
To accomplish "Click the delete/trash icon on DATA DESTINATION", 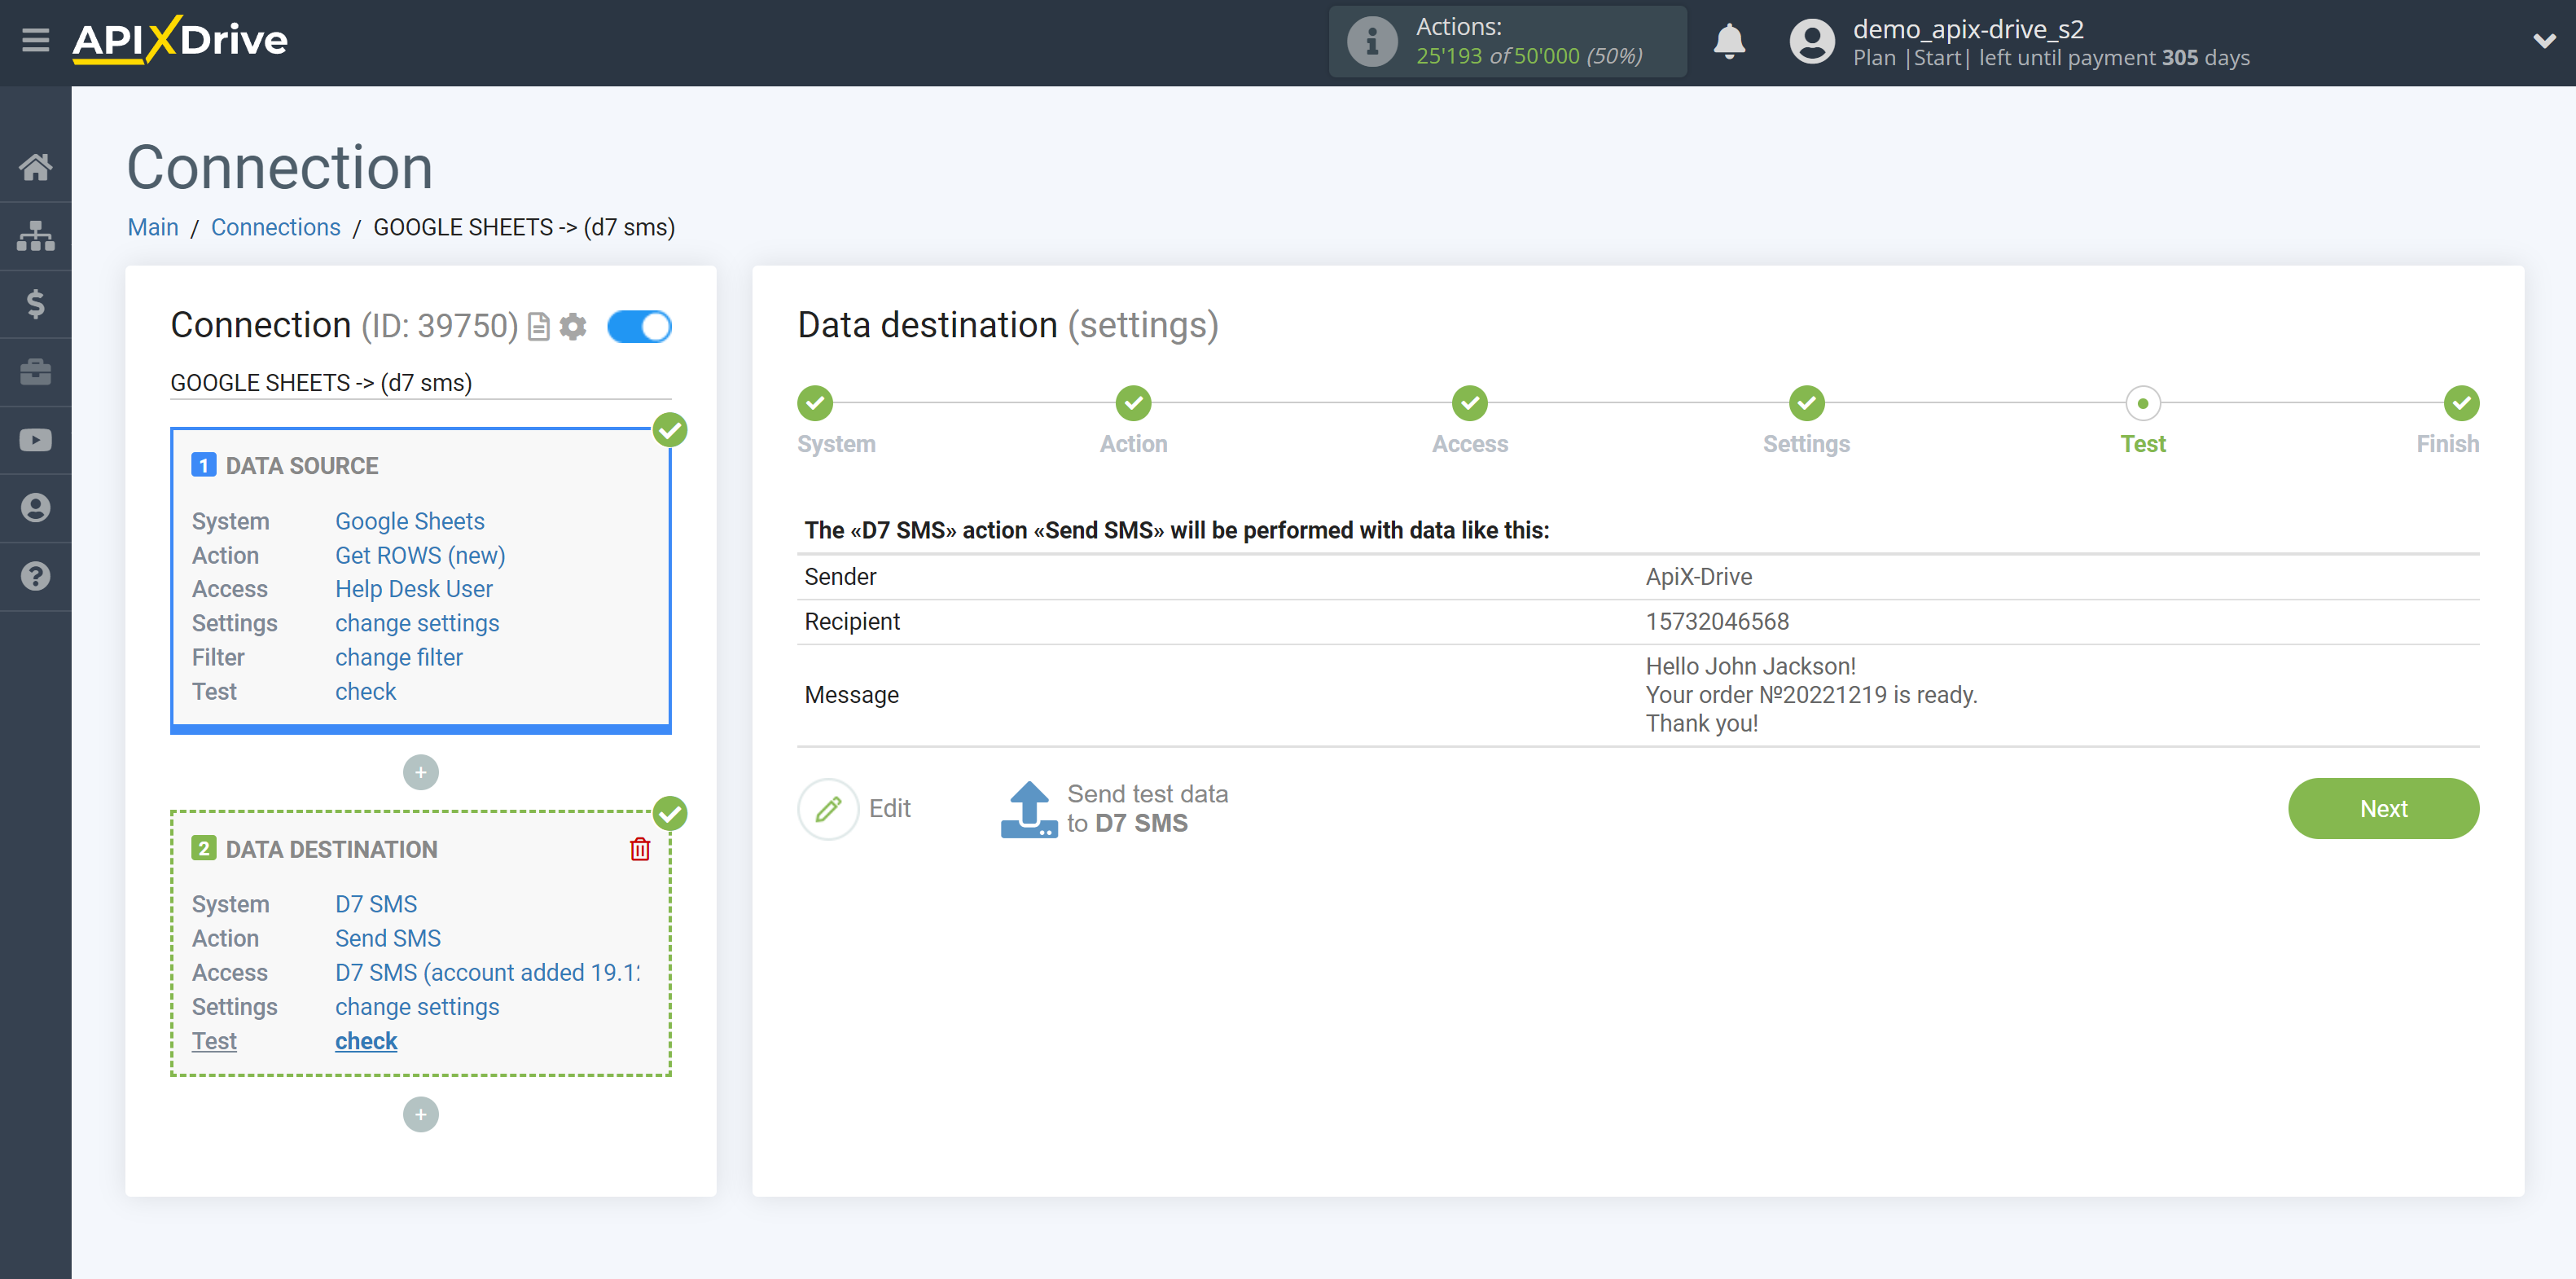I will 639,850.
